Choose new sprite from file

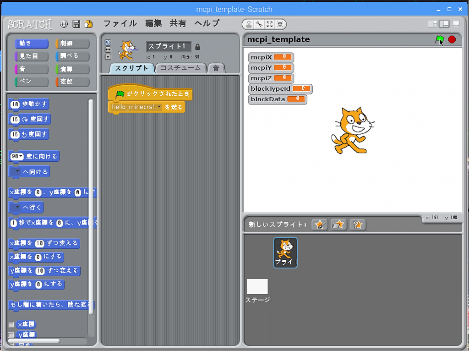tap(338, 225)
